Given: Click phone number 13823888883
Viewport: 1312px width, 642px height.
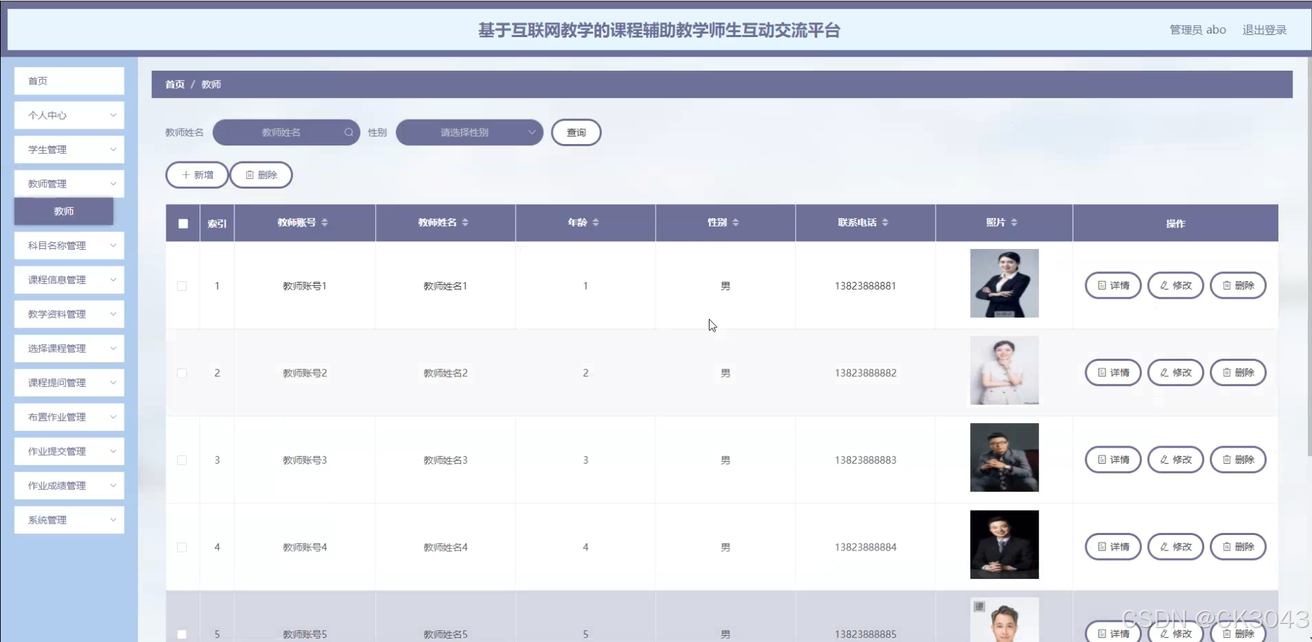Looking at the screenshot, I should click(x=865, y=460).
